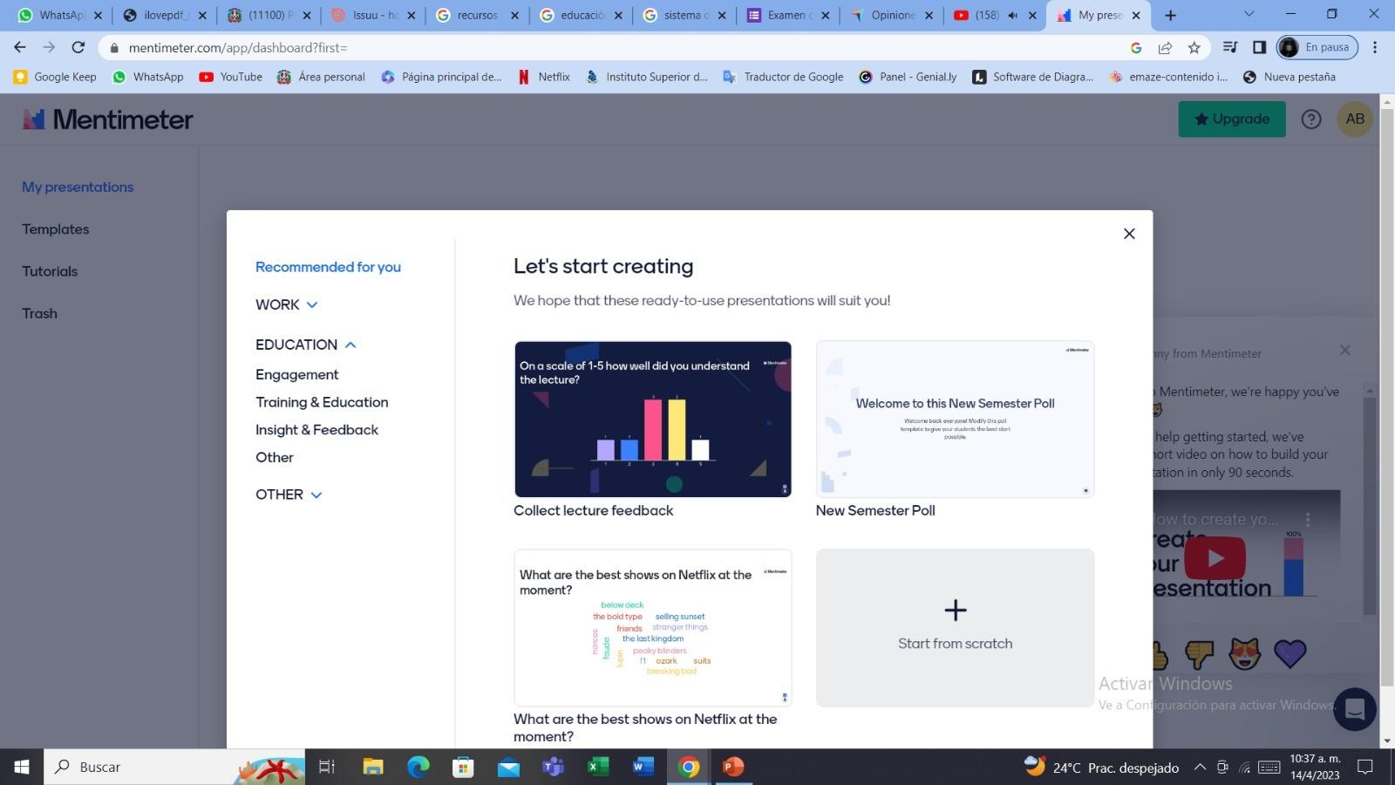Open the Chrome three-dot menu
The height and width of the screenshot is (785, 1395).
point(1375,47)
